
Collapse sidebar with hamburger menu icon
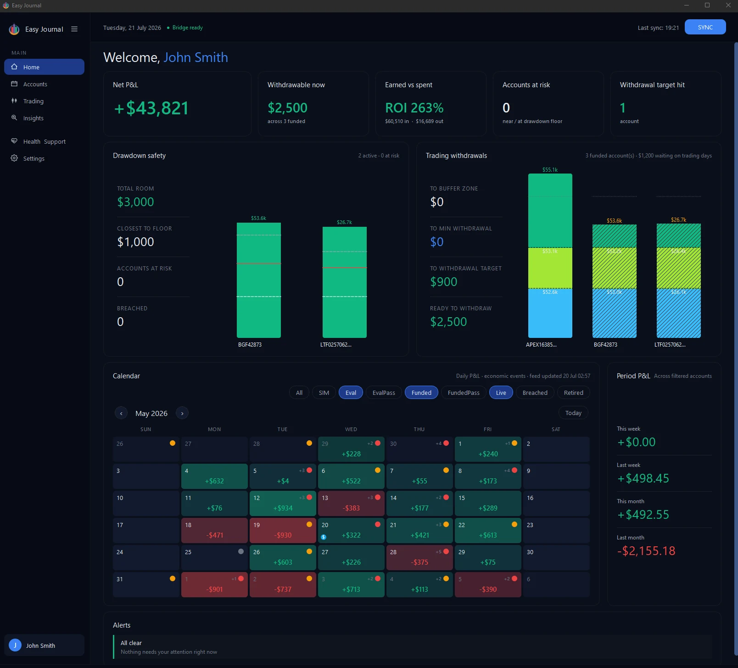[x=74, y=29]
